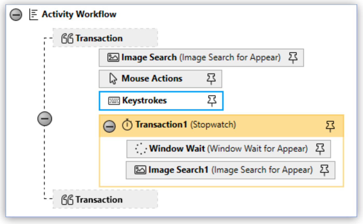Image resolution: width=363 pixels, height=224 pixels.
Task: Toggle the pin on Mouse Actions
Action: click(212, 78)
